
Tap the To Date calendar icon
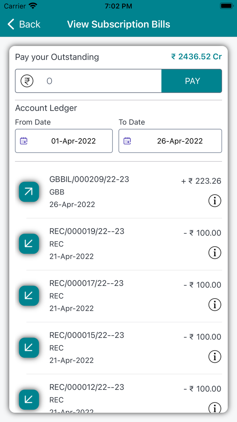coord(127,141)
